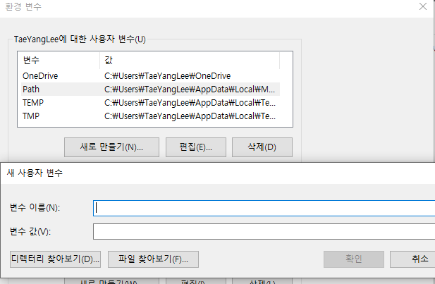This screenshot has height=284, width=435.
Task: Click the Path value ending in Local\M...
Action: coord(190,89)
